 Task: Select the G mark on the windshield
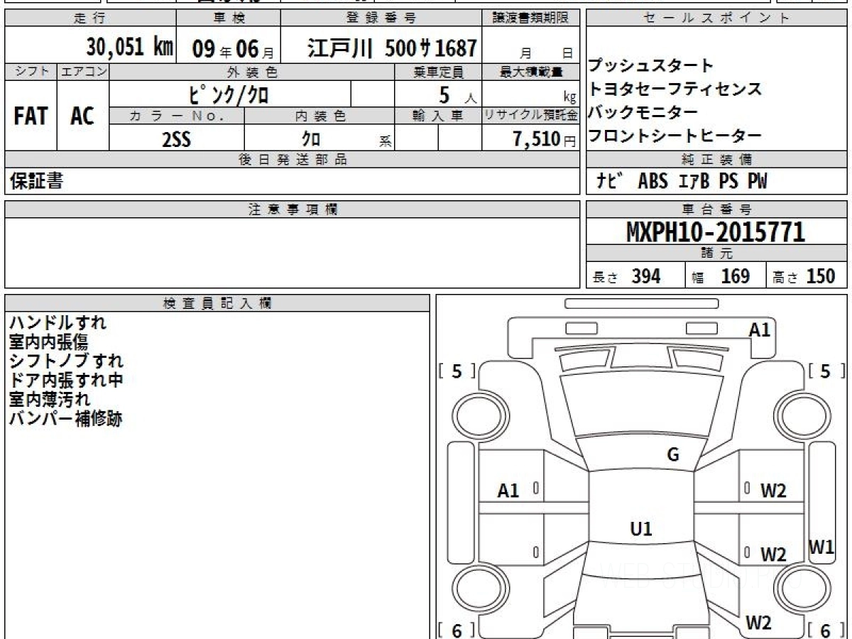click(x=673, y=455)
